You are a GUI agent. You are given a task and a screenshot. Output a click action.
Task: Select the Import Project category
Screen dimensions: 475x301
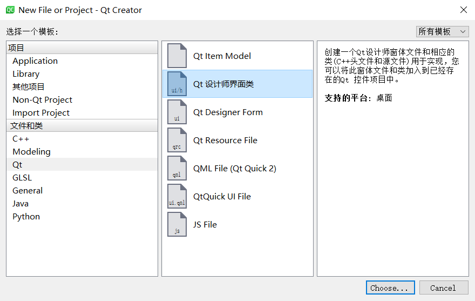click(82, 112)
